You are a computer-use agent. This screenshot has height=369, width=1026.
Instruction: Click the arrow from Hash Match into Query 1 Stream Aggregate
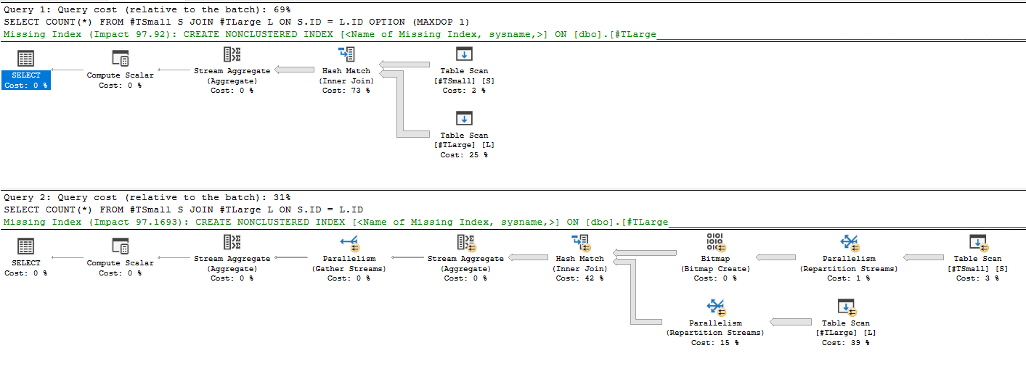coord(296,70)
